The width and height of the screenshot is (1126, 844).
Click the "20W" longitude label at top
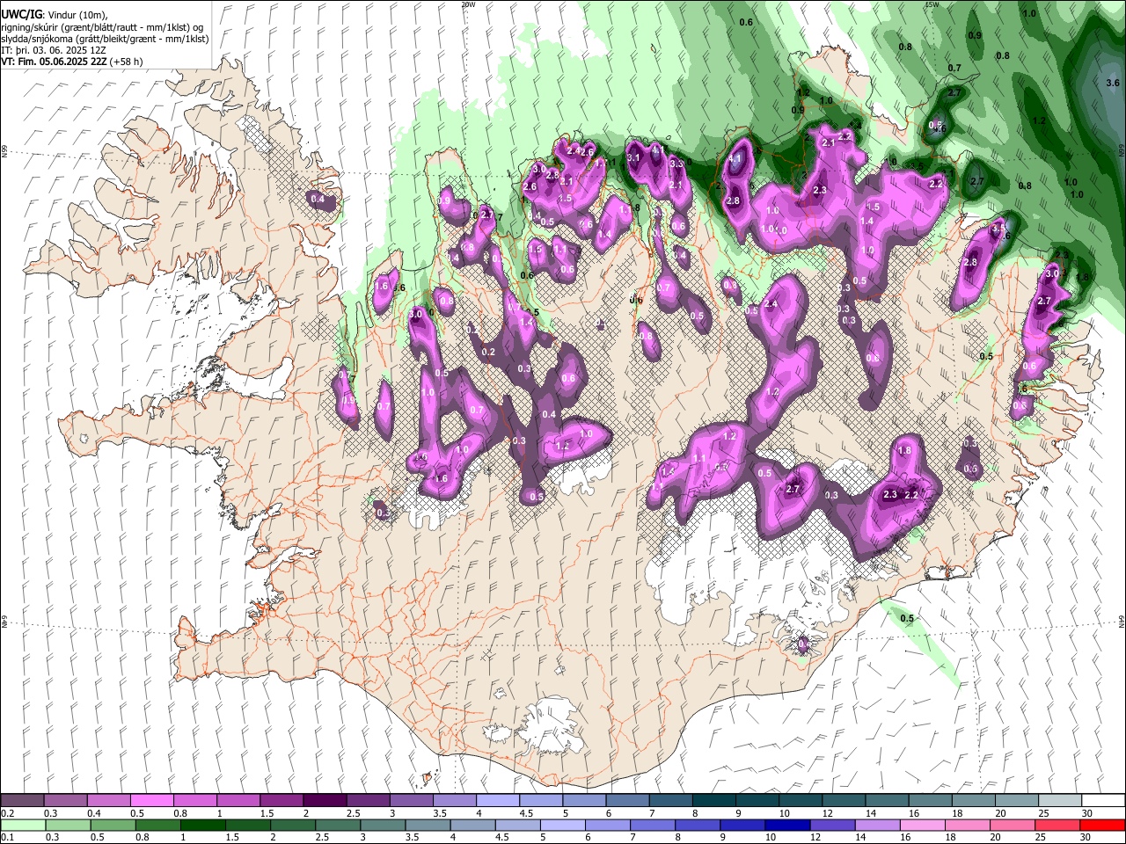pyautogui.click(x=468, y=4)
